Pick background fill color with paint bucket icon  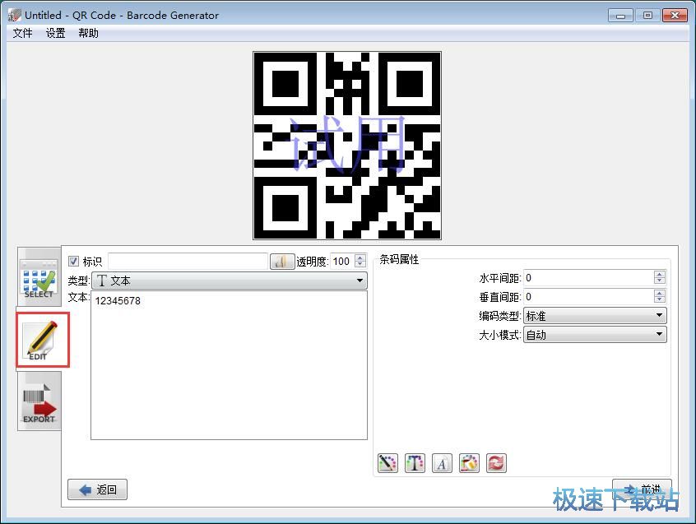pyautogui.click(x=469, y=463)
